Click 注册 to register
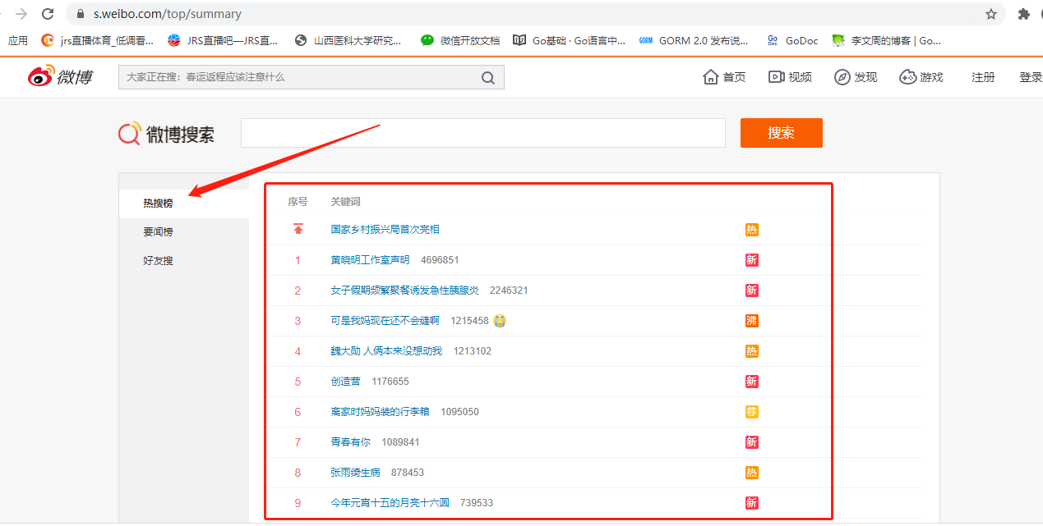This screenshot has width=1043, height=526. pyautogui.click(x=983, y=77)
